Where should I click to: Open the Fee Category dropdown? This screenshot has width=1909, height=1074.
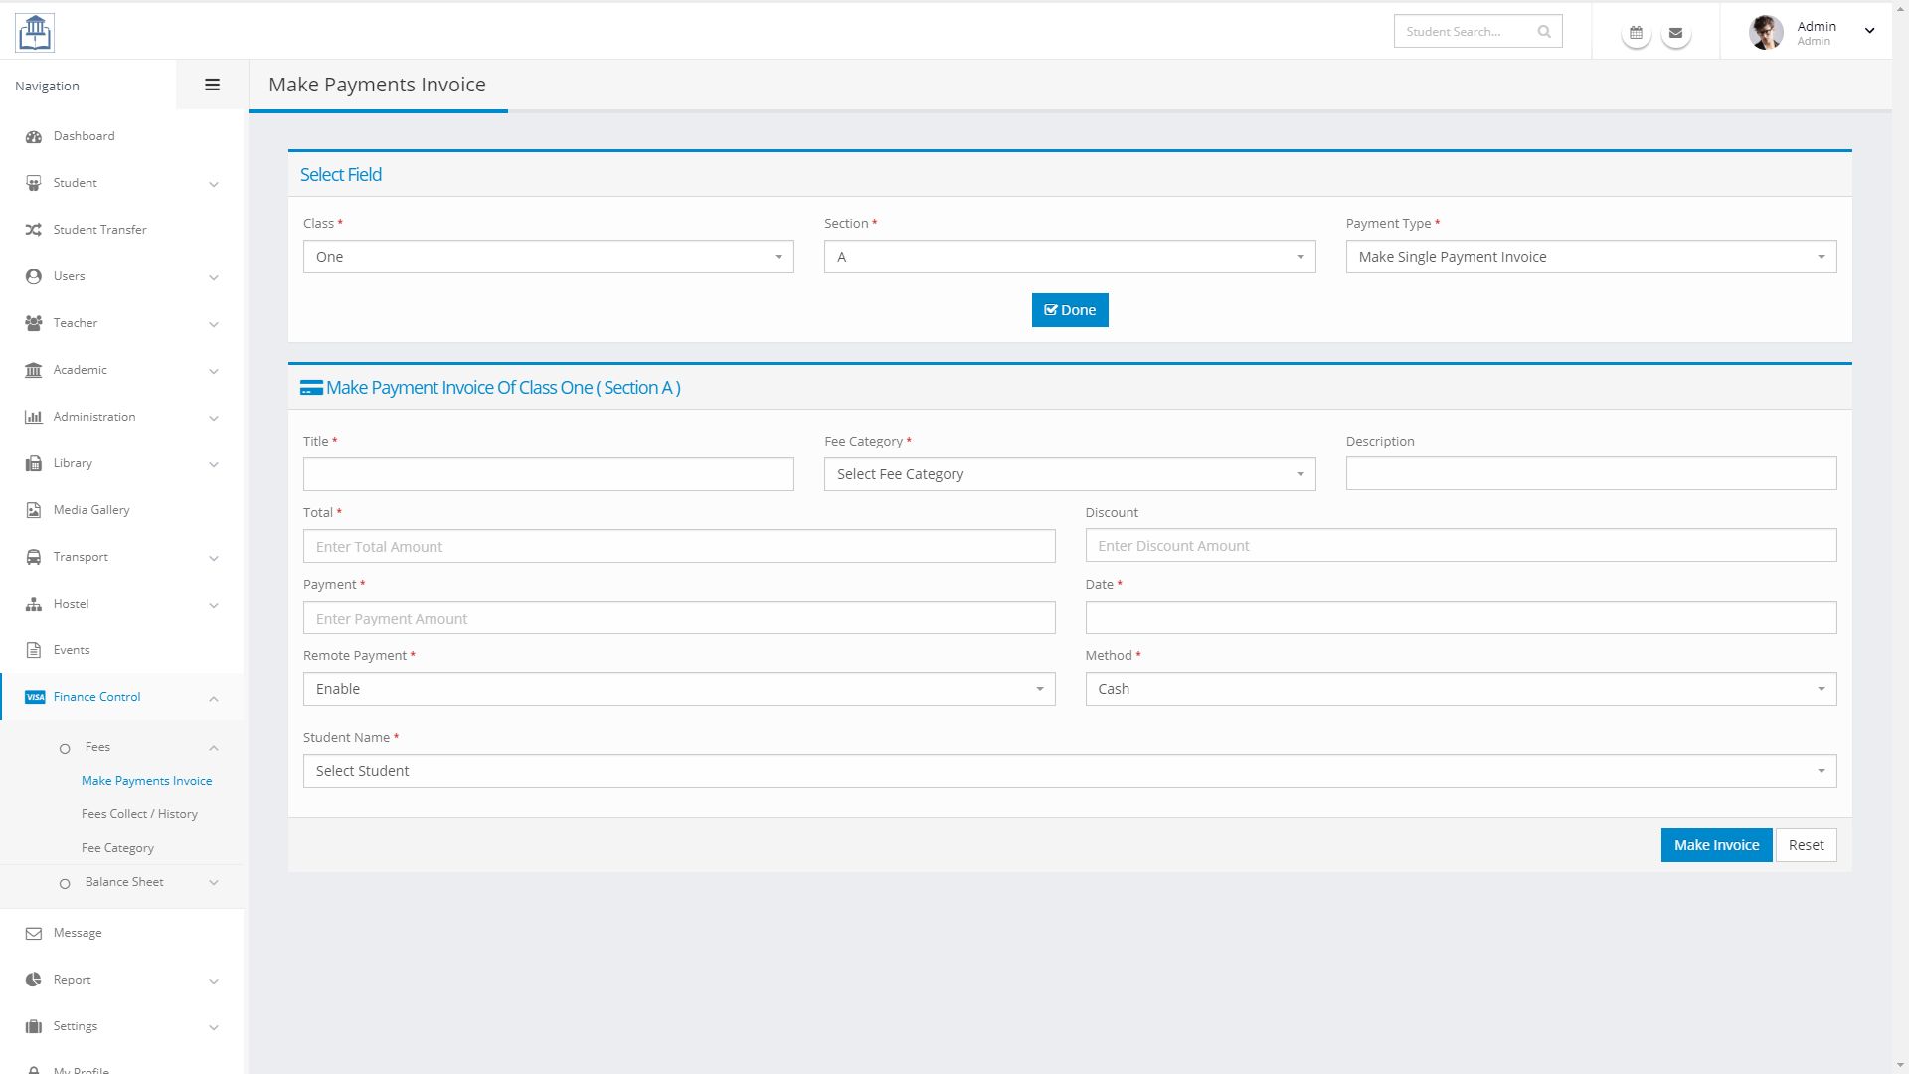pyautogui.click(x=1069, y=474)
